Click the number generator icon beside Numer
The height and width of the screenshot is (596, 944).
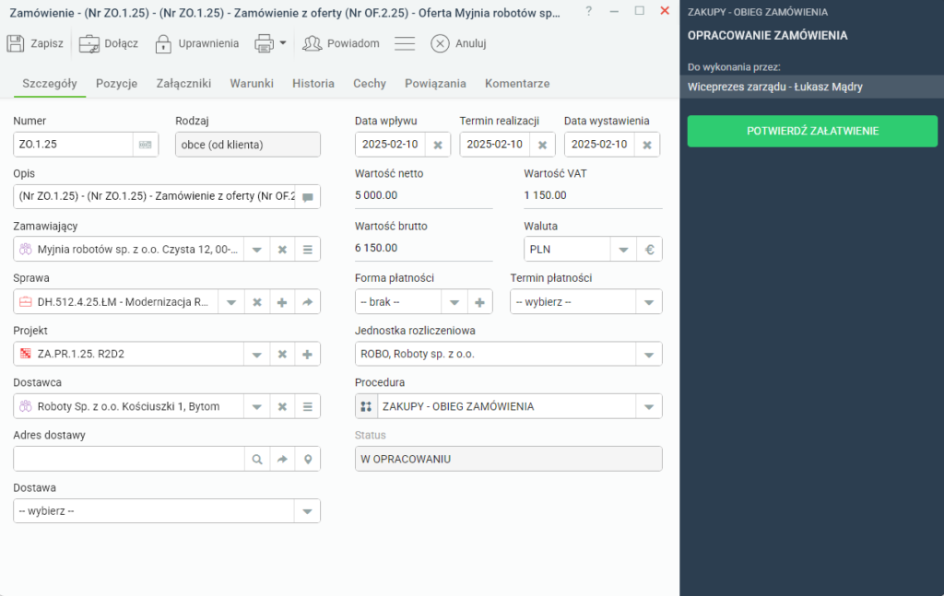click(x=145, y=145)
